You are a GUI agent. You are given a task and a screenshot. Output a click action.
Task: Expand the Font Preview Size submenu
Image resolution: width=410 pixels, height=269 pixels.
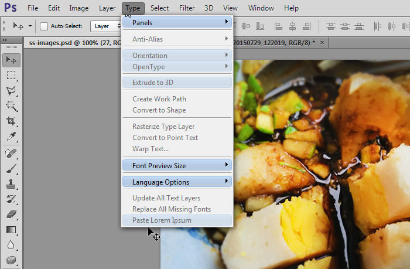[x=177, y=166]
